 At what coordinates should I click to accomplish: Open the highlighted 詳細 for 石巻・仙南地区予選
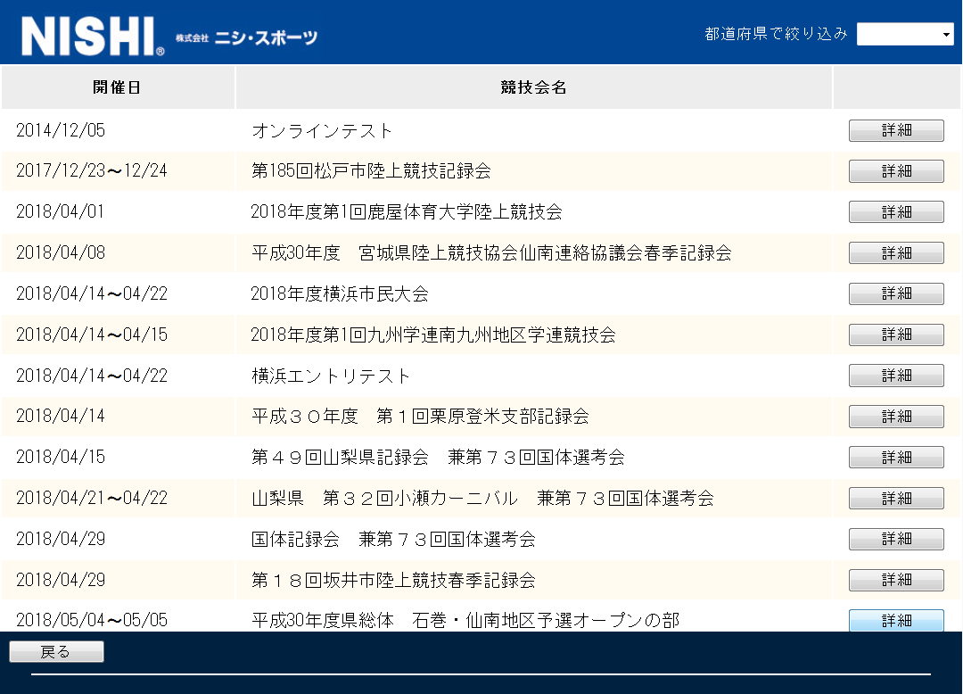895,620
